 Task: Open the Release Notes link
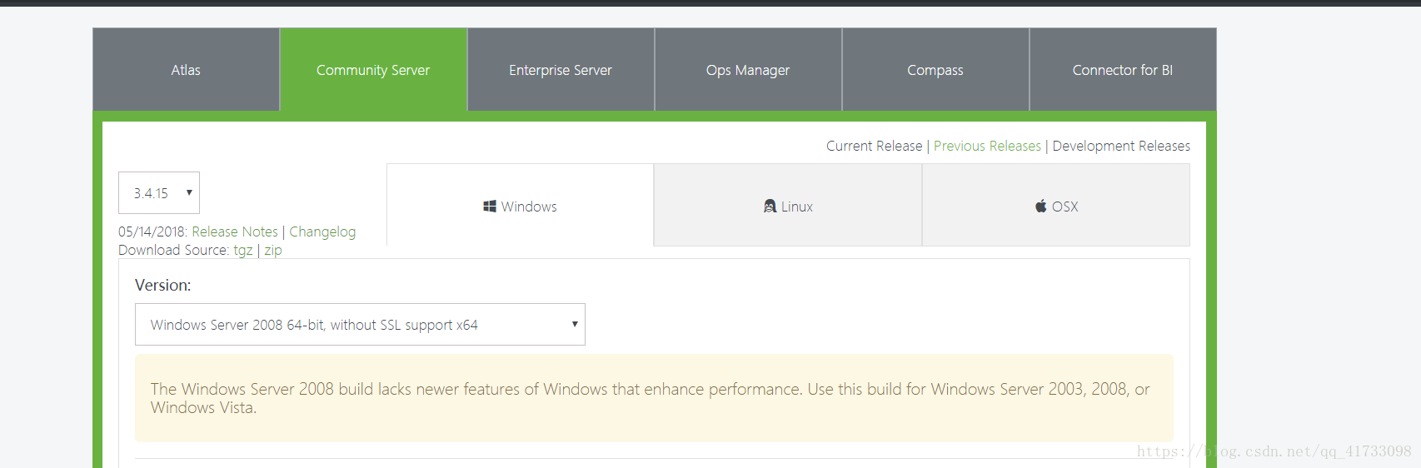(x=235, y=232)
